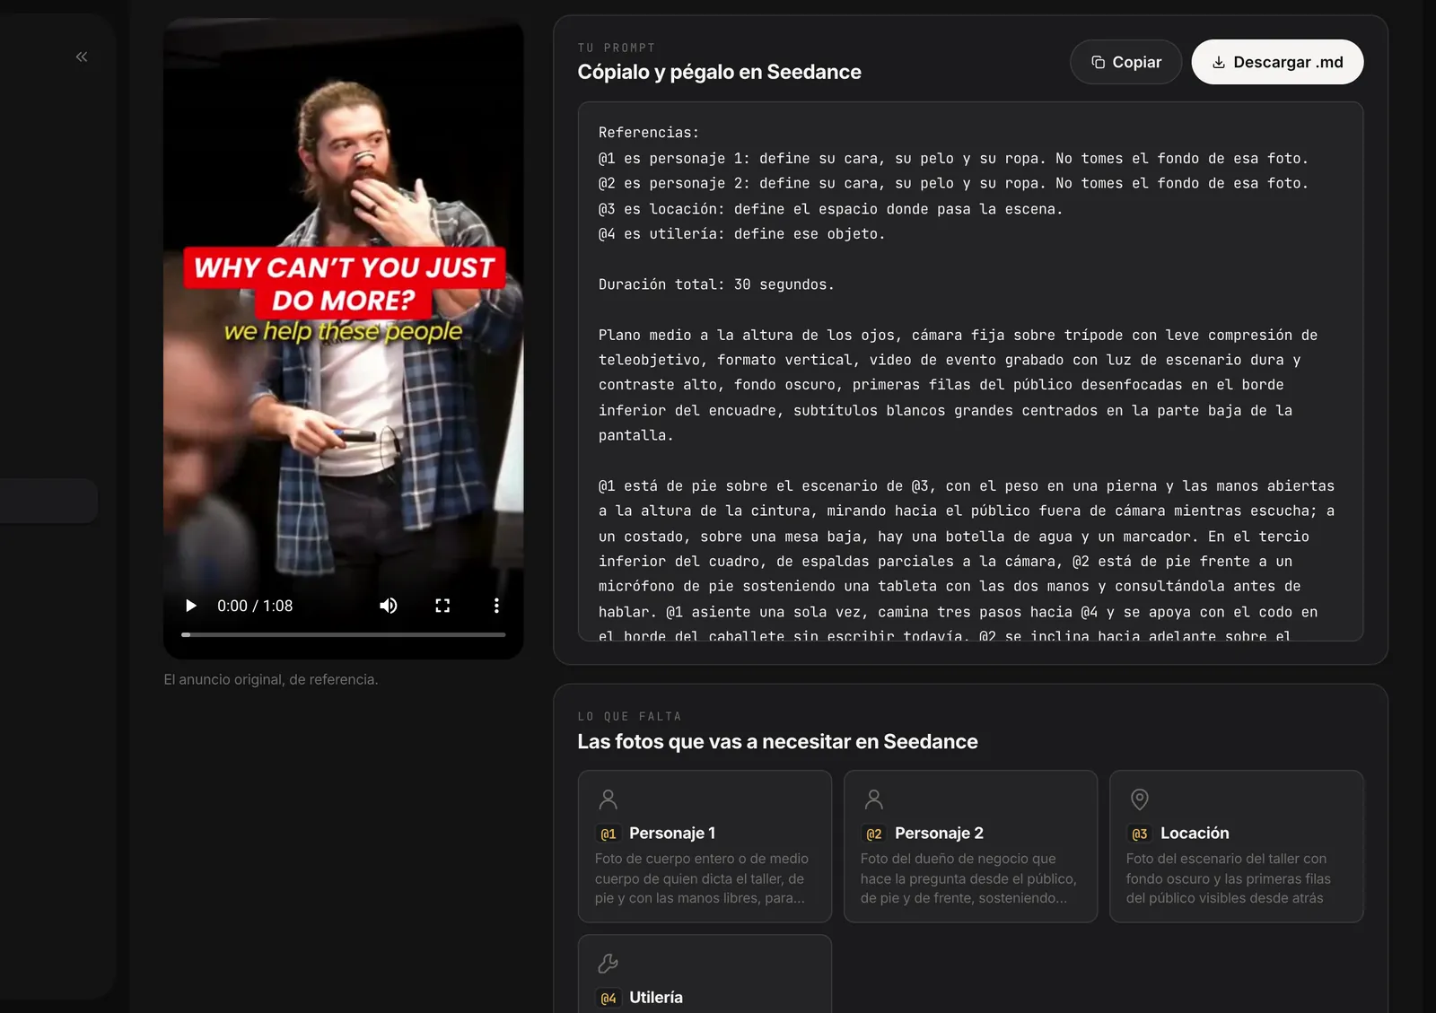Click the @1 tag badge
This screenshot has width=1436, height=1013.
(x=609, y=834)
